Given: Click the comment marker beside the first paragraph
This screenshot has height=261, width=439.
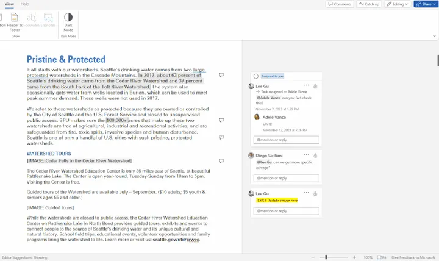Looking at the screenshot, I should pyautogui.click(x=221, y=75).
